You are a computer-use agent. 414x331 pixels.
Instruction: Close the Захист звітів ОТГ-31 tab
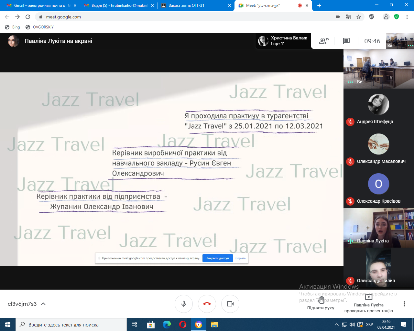pyautogui.click(x=230, y=5)
